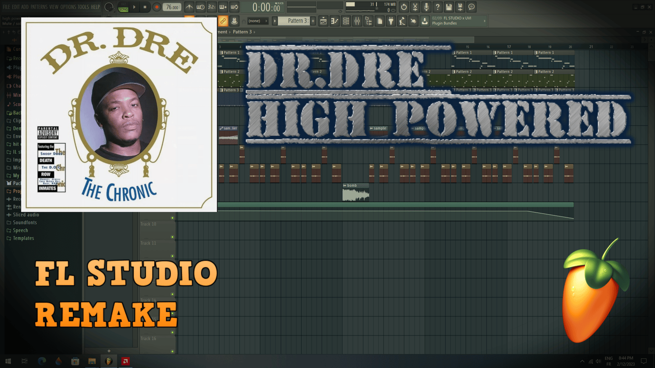Open File Explorer from the taskbar
Image resolution: width=655 pixels, height=368 pixels.
(92, 361)
